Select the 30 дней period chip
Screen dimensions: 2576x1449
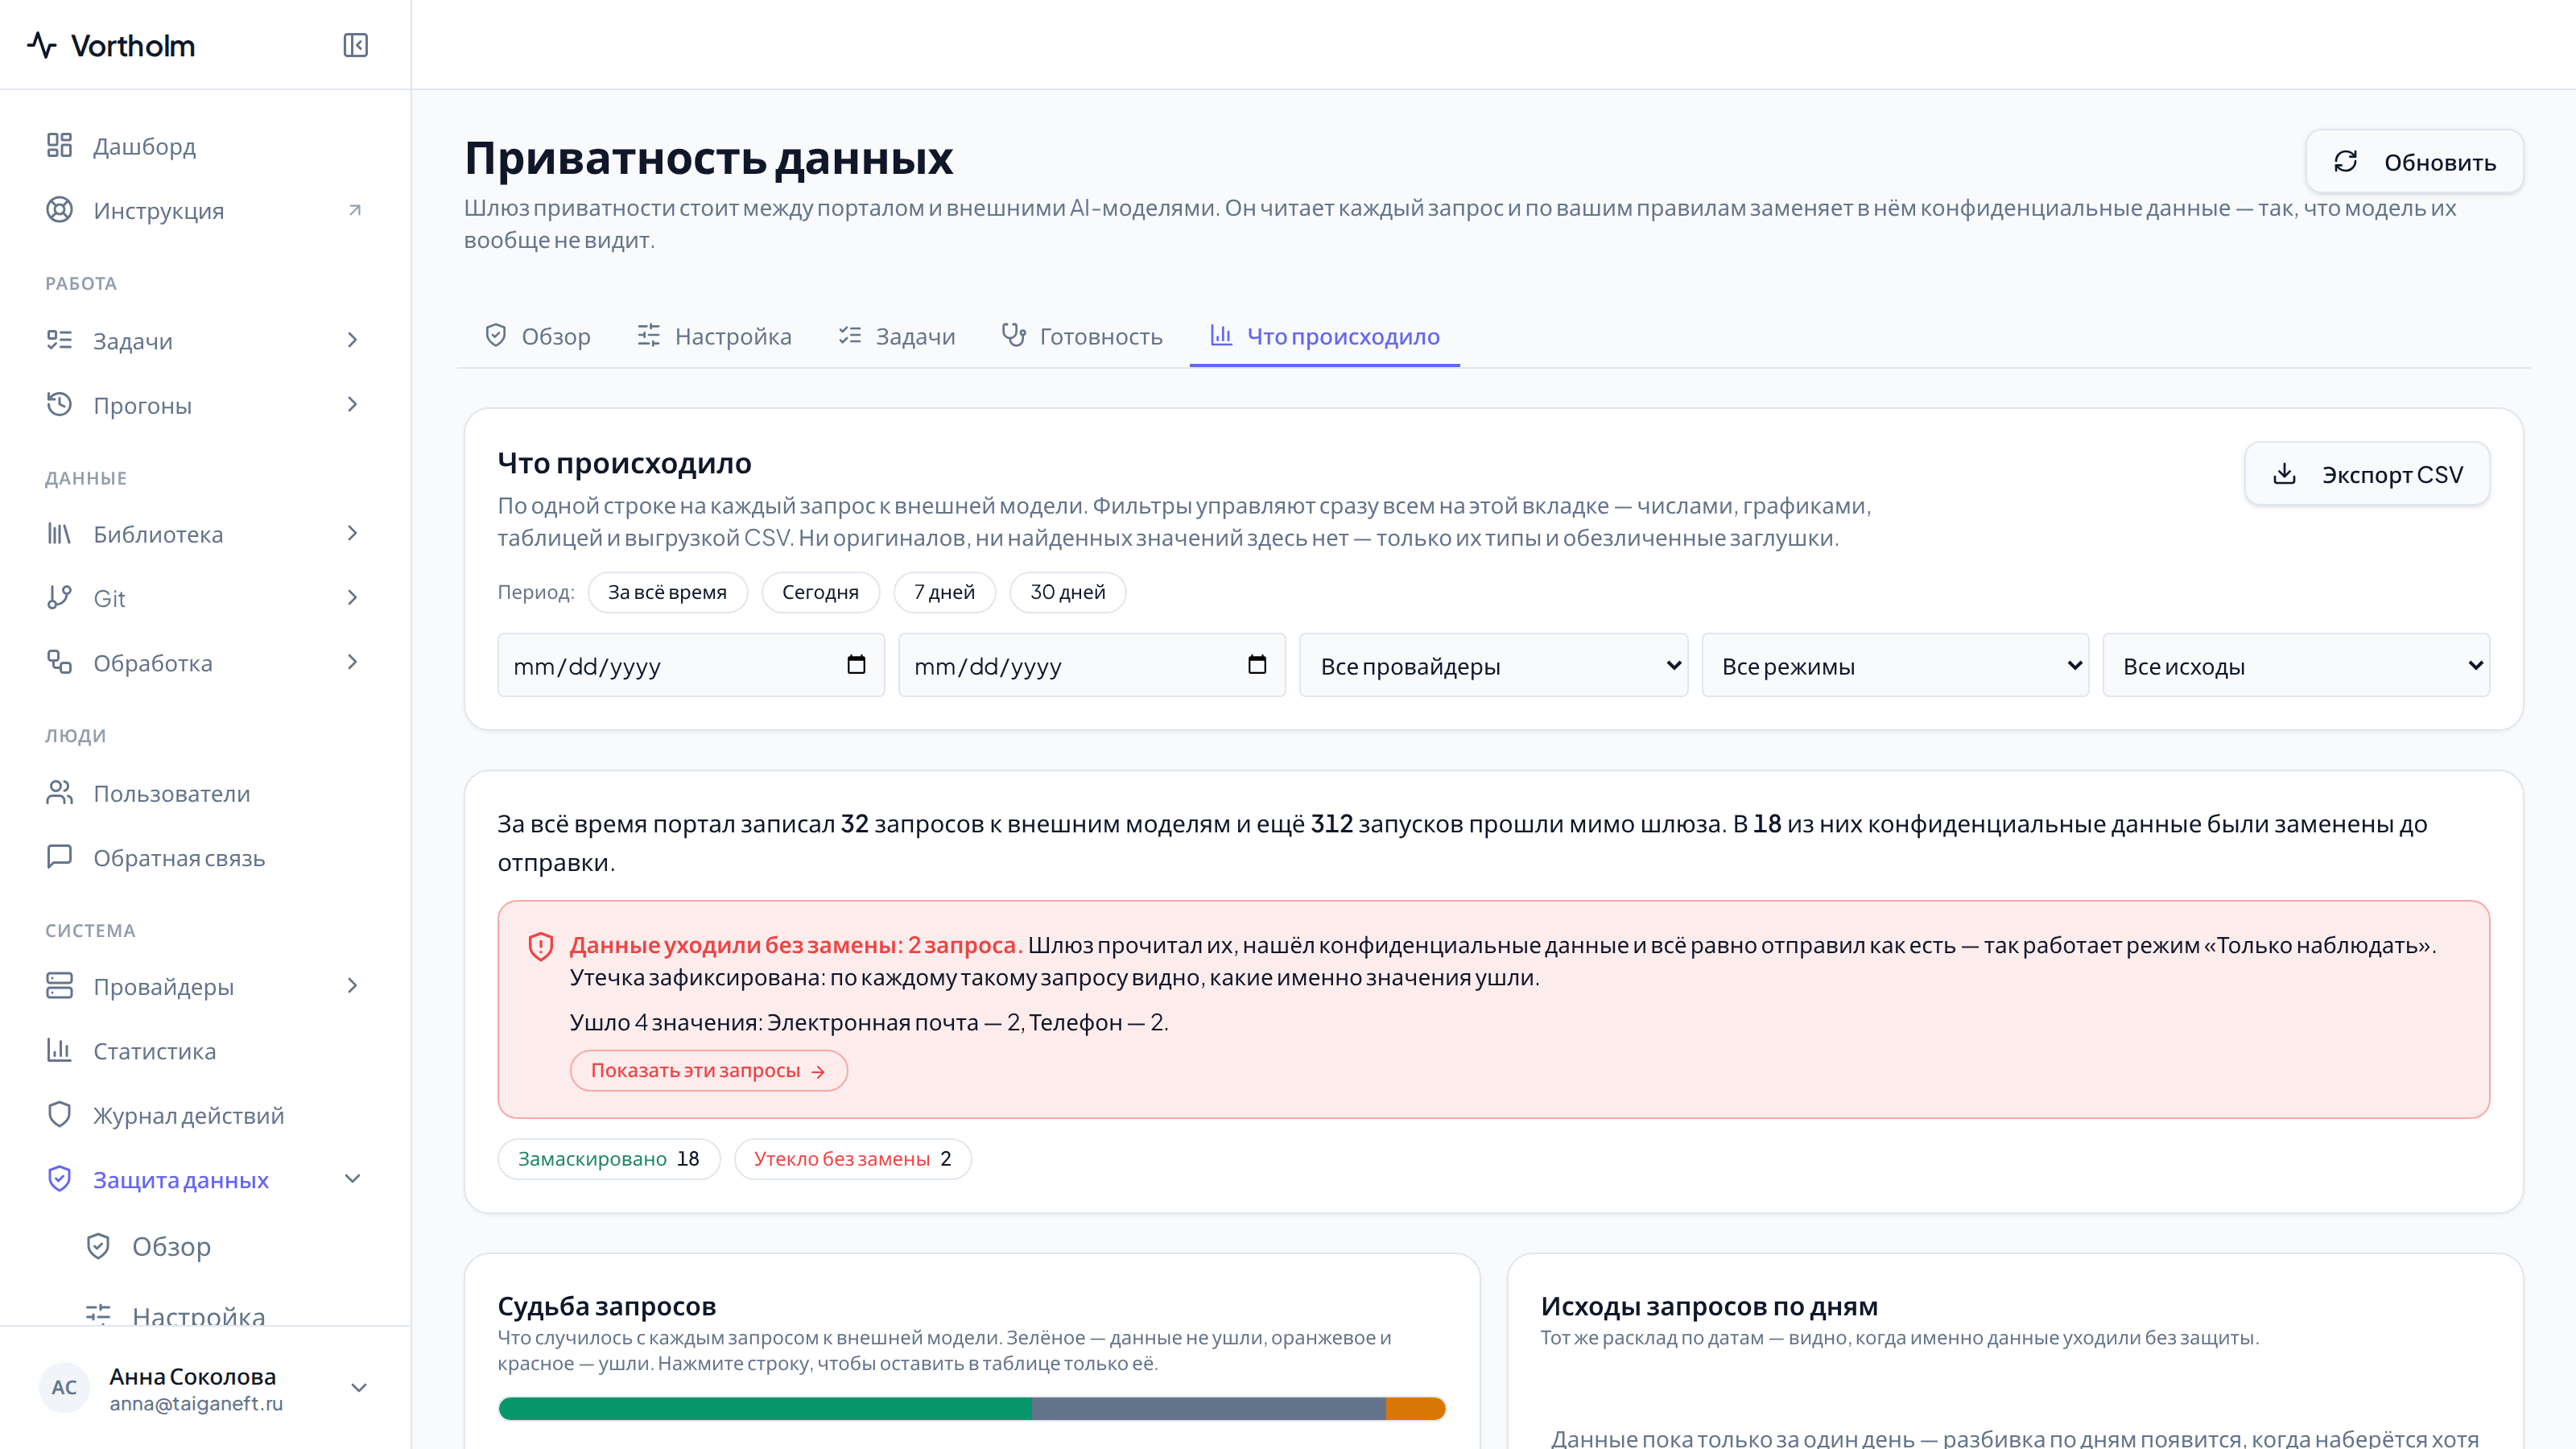[1067, 592]
